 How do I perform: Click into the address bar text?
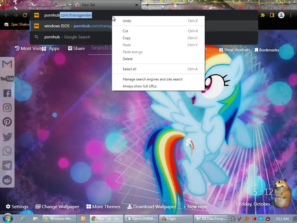click(68, 15)
